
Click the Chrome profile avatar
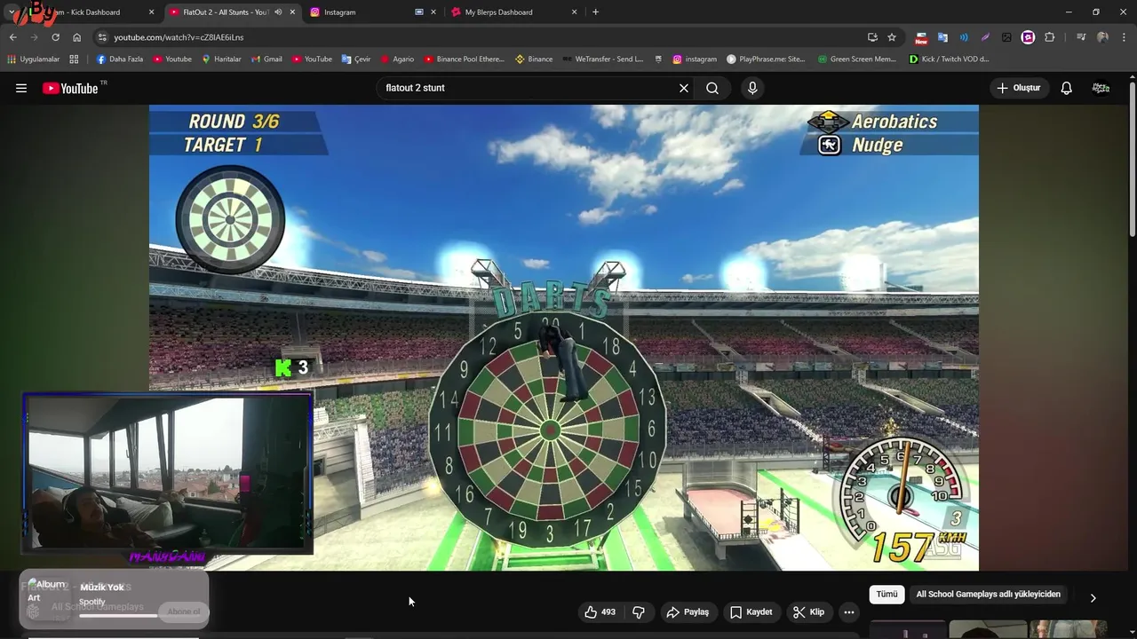click(1102, 37)
